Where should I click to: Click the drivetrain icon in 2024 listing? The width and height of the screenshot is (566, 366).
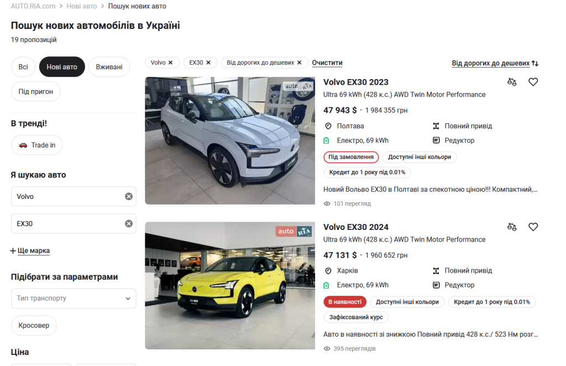[436, 271]
